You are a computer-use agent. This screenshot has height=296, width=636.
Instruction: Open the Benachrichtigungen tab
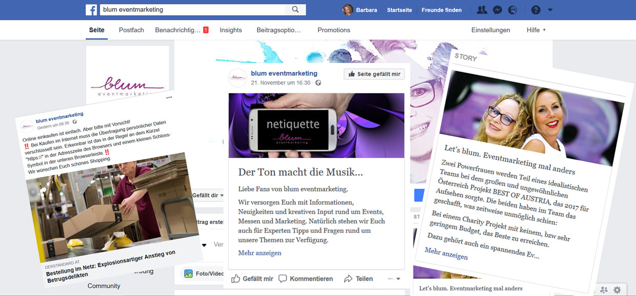[182, 30]
